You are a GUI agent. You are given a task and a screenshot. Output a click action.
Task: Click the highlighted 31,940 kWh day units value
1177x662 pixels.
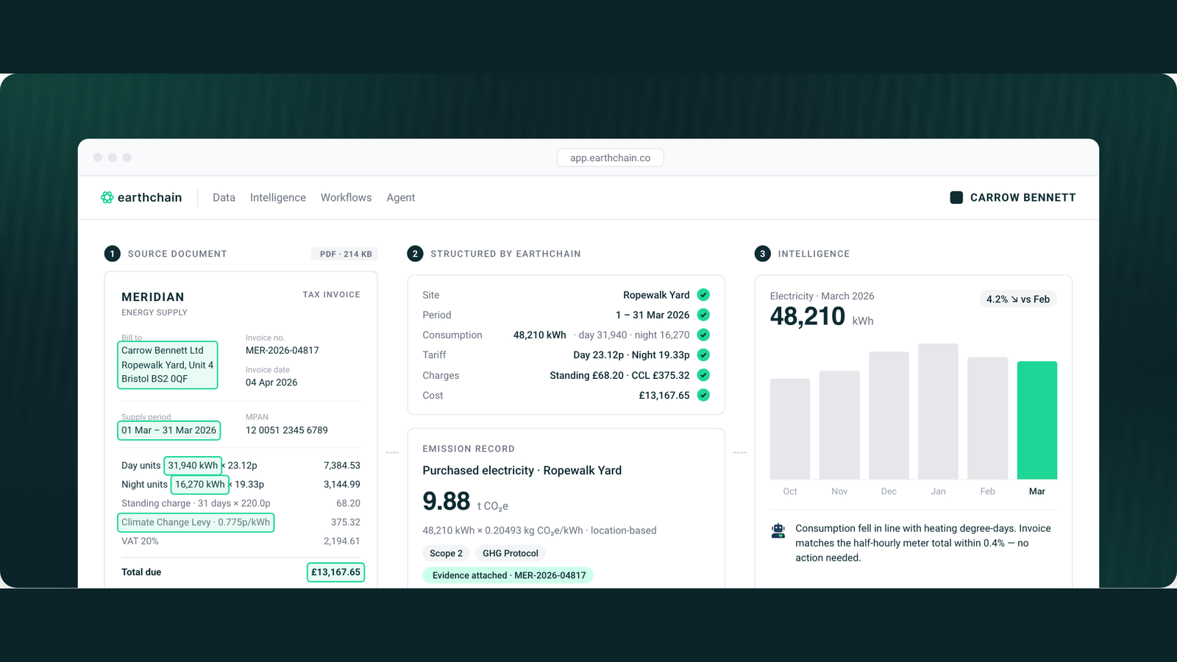click(193, 466)
